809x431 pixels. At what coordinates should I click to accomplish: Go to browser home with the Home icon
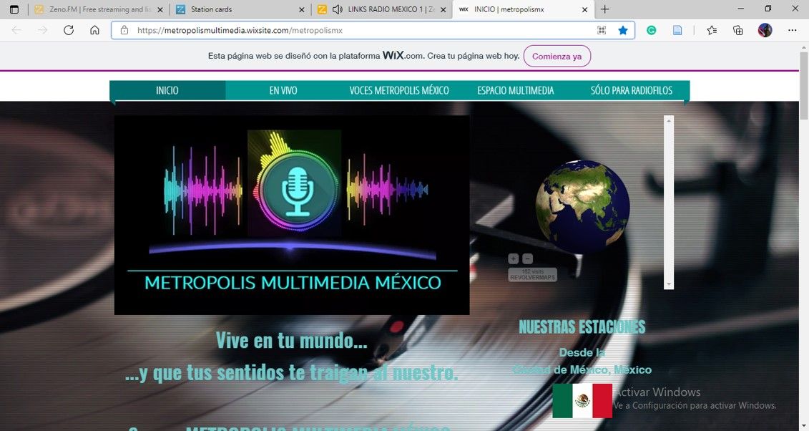click(95, 30)
